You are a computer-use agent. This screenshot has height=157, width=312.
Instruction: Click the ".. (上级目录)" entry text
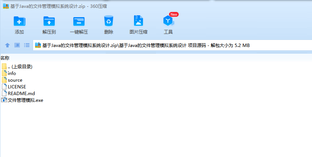(20, 67)
